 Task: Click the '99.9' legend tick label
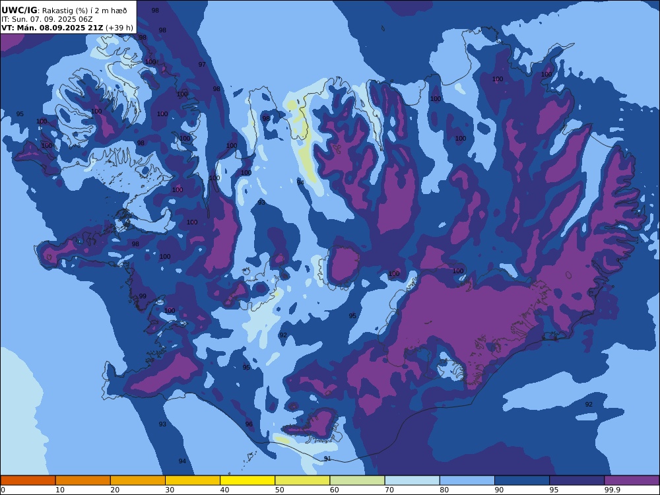[612, 490]
